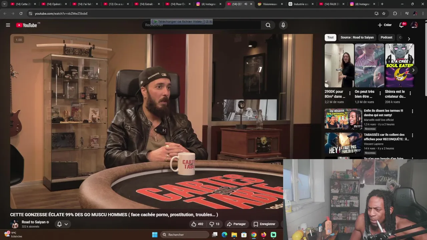Switch to the '(14) Extrait' tab
427x240 pixels.
click(x=147, y=4)
